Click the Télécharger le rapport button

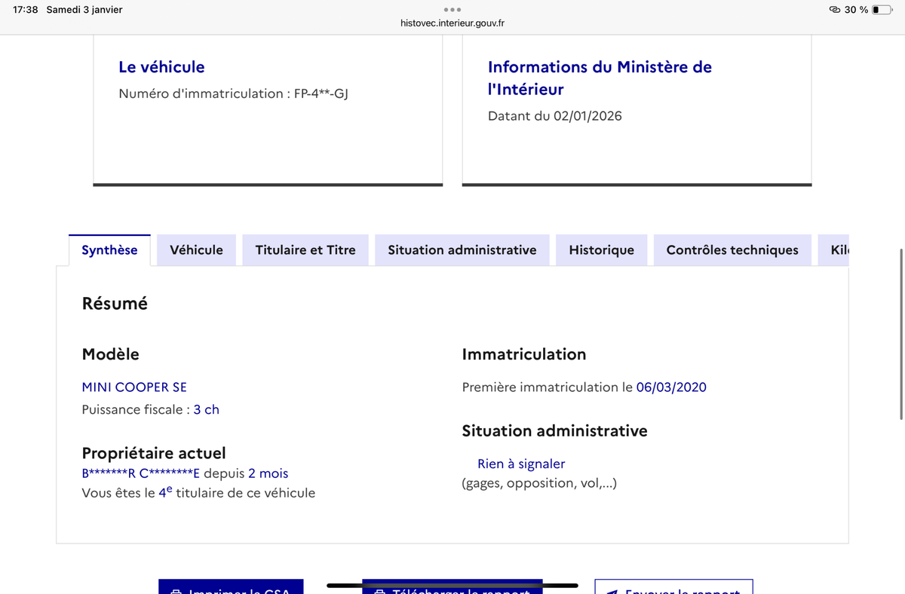[x=452, y=588]
